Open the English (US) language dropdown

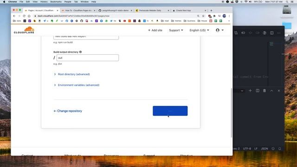(199, 30)
